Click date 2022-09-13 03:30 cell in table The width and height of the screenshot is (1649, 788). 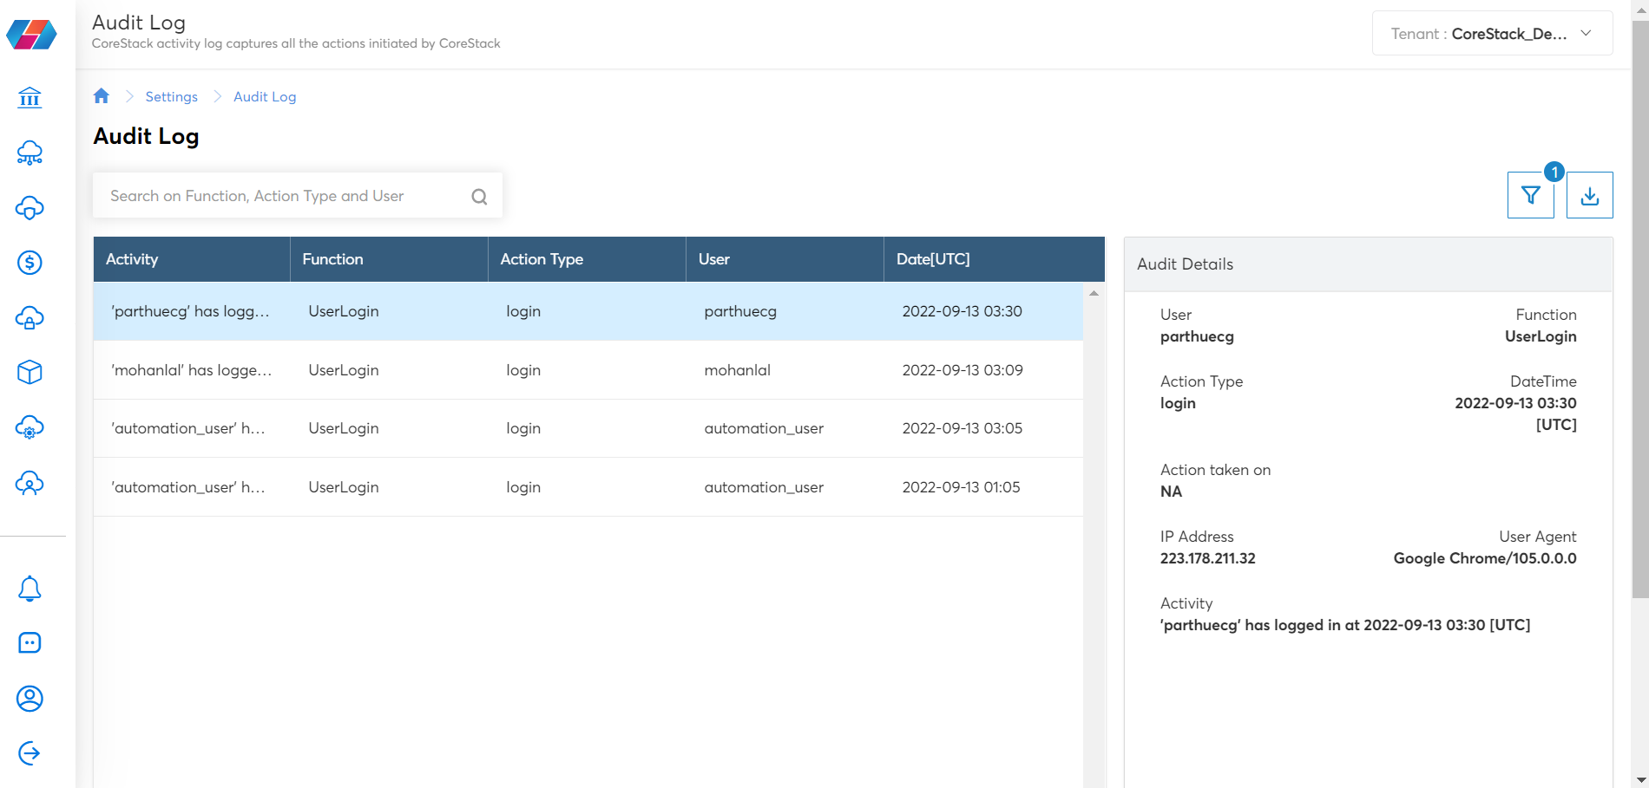coord(962,311)
